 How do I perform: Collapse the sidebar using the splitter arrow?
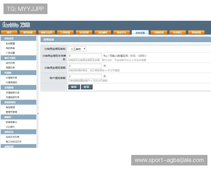point(38,113)
